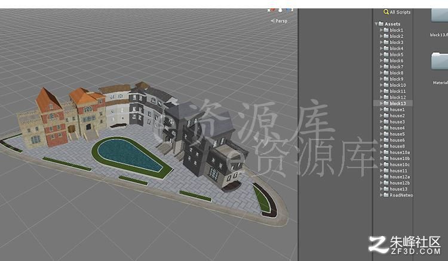Select the 'block12' folder row

pyautogui.click(x=393, y=98)
